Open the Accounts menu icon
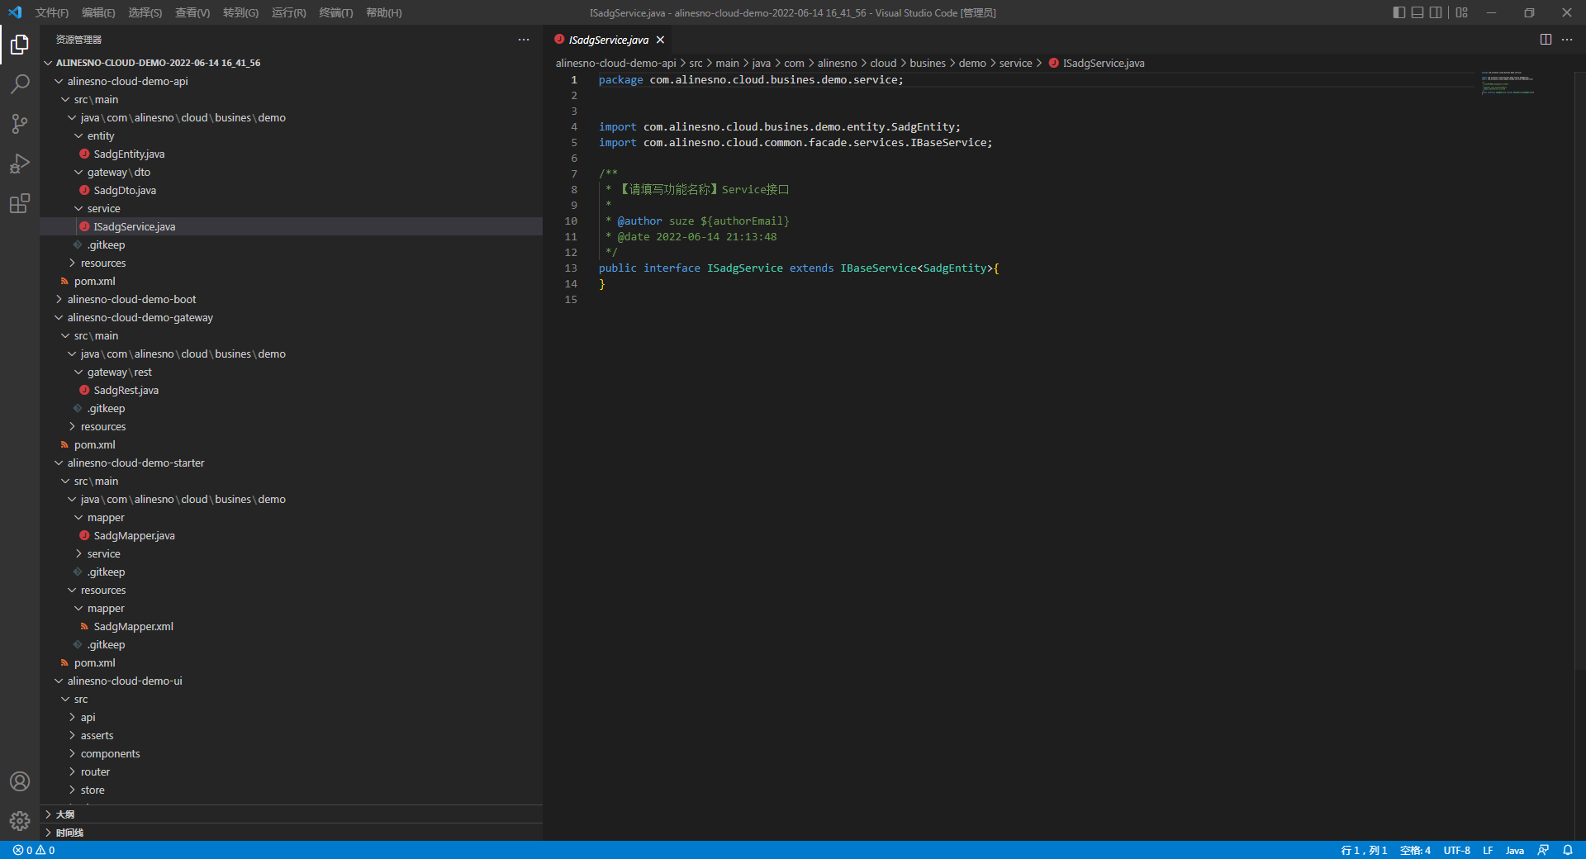Screen dimensions: 1586x859 (x=20, y=781)
